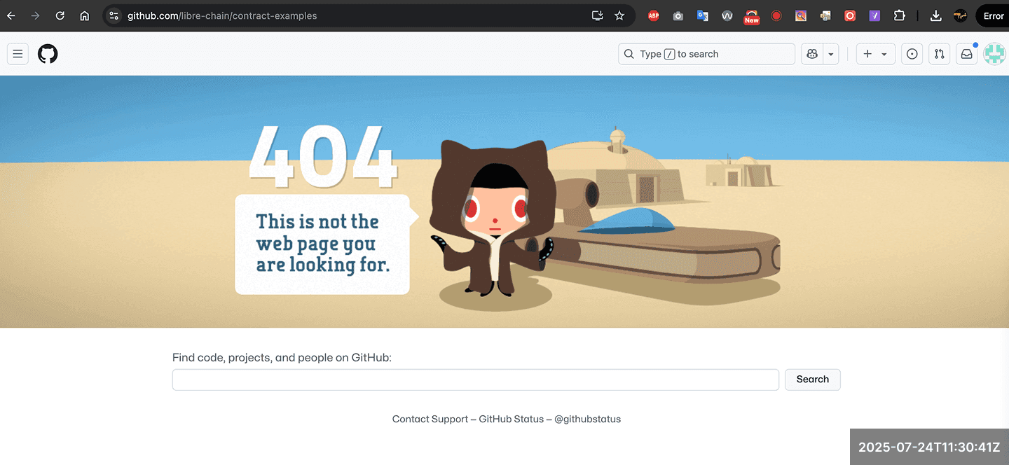The height and width of the screenshot is (465, 1009).
Task: Click the AdBlock Plus extension icon
Action: coord(653,15)
